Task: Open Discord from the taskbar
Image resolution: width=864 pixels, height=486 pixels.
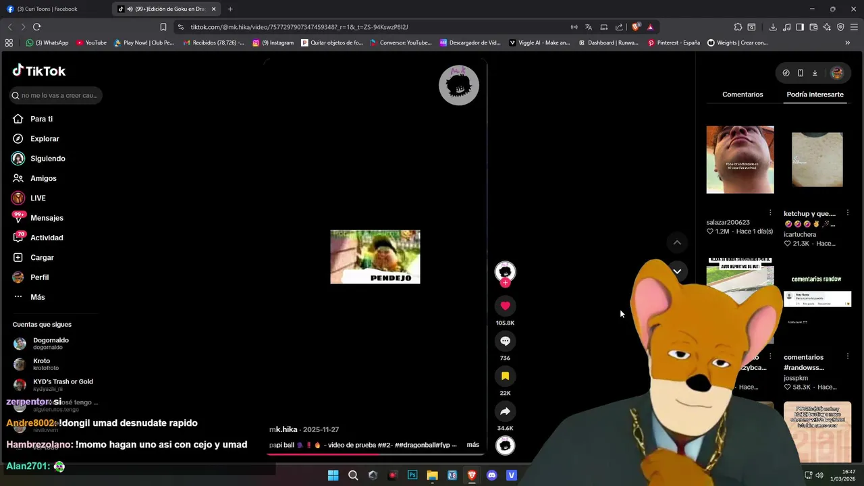Action: point(491,475)
